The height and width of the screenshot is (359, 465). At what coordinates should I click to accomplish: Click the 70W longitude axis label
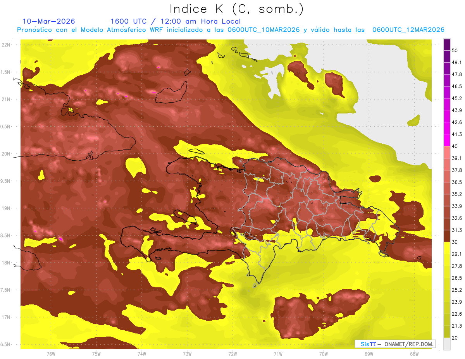tap(324, 354)
